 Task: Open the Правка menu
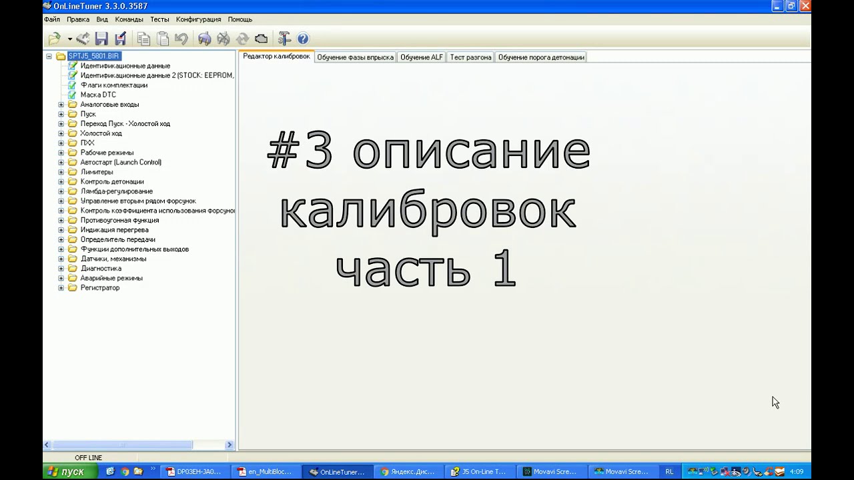pyautogui.click(x=78, y=19)
